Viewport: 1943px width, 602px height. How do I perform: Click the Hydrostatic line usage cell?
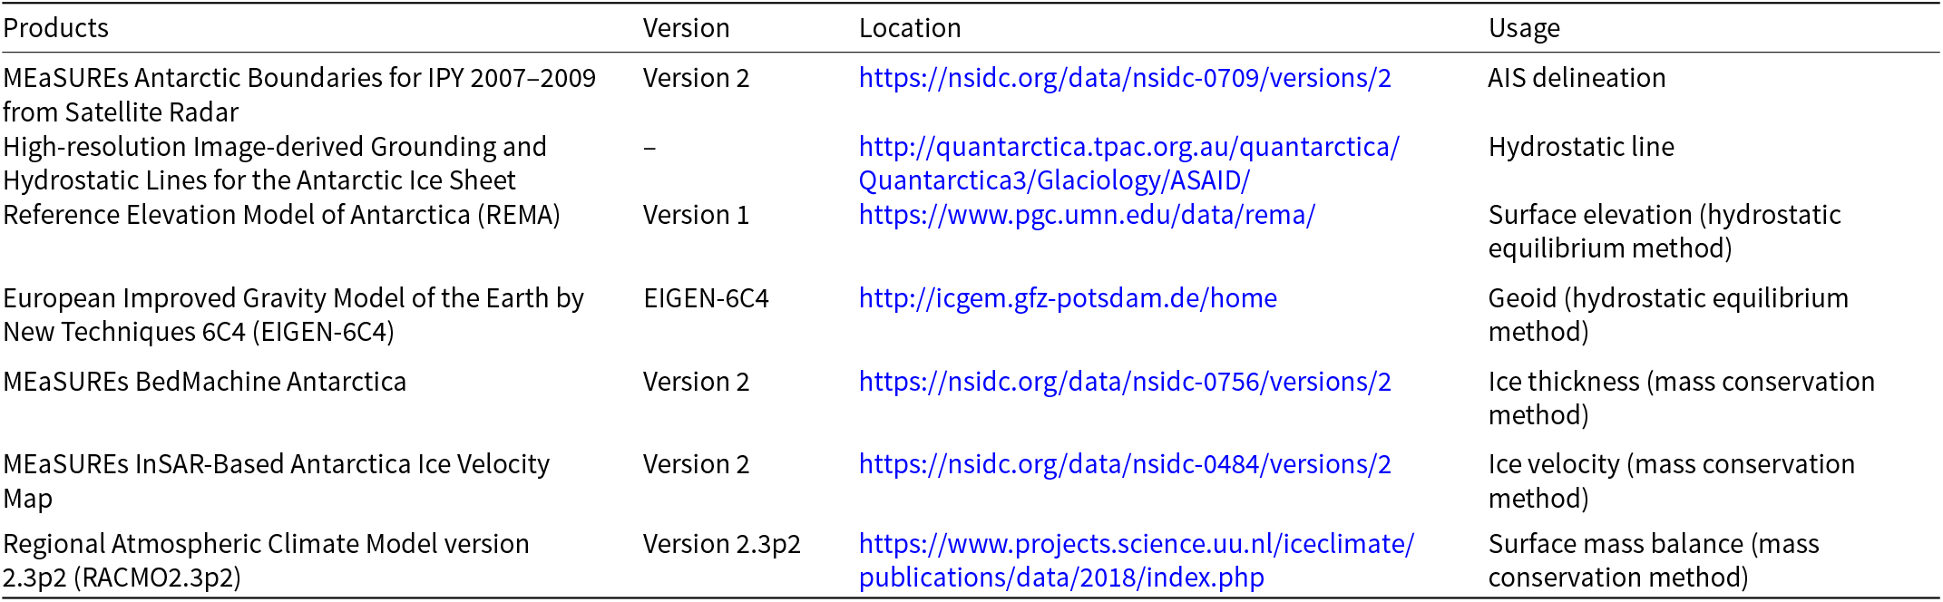tap(1581, 147)
